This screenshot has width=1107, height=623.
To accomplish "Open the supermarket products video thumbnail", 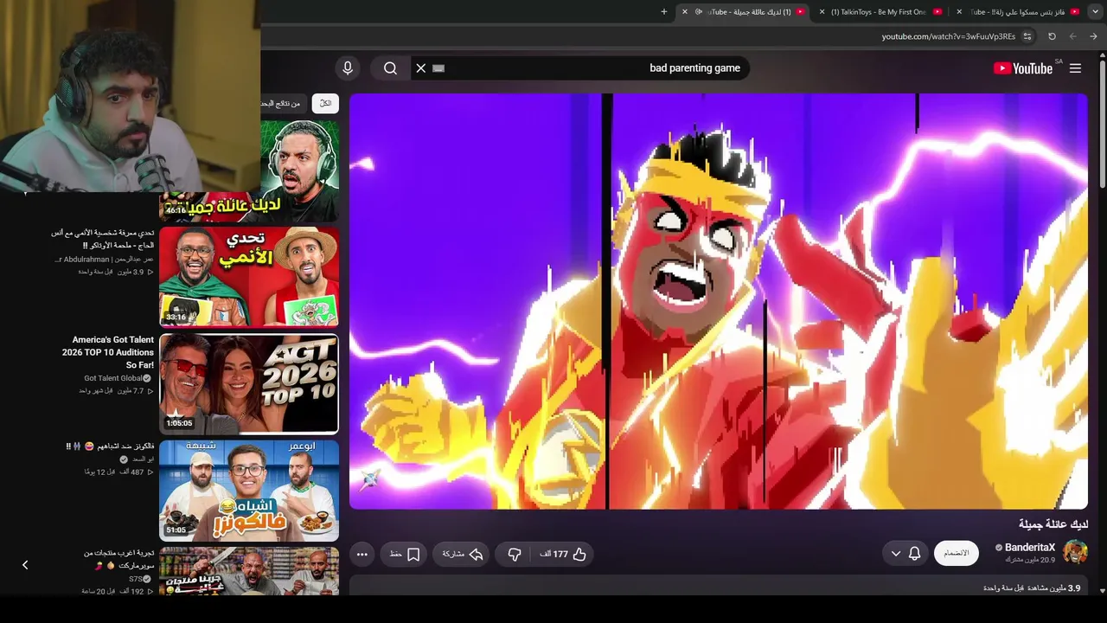I will pyautogui.click(x=249, y=571).
